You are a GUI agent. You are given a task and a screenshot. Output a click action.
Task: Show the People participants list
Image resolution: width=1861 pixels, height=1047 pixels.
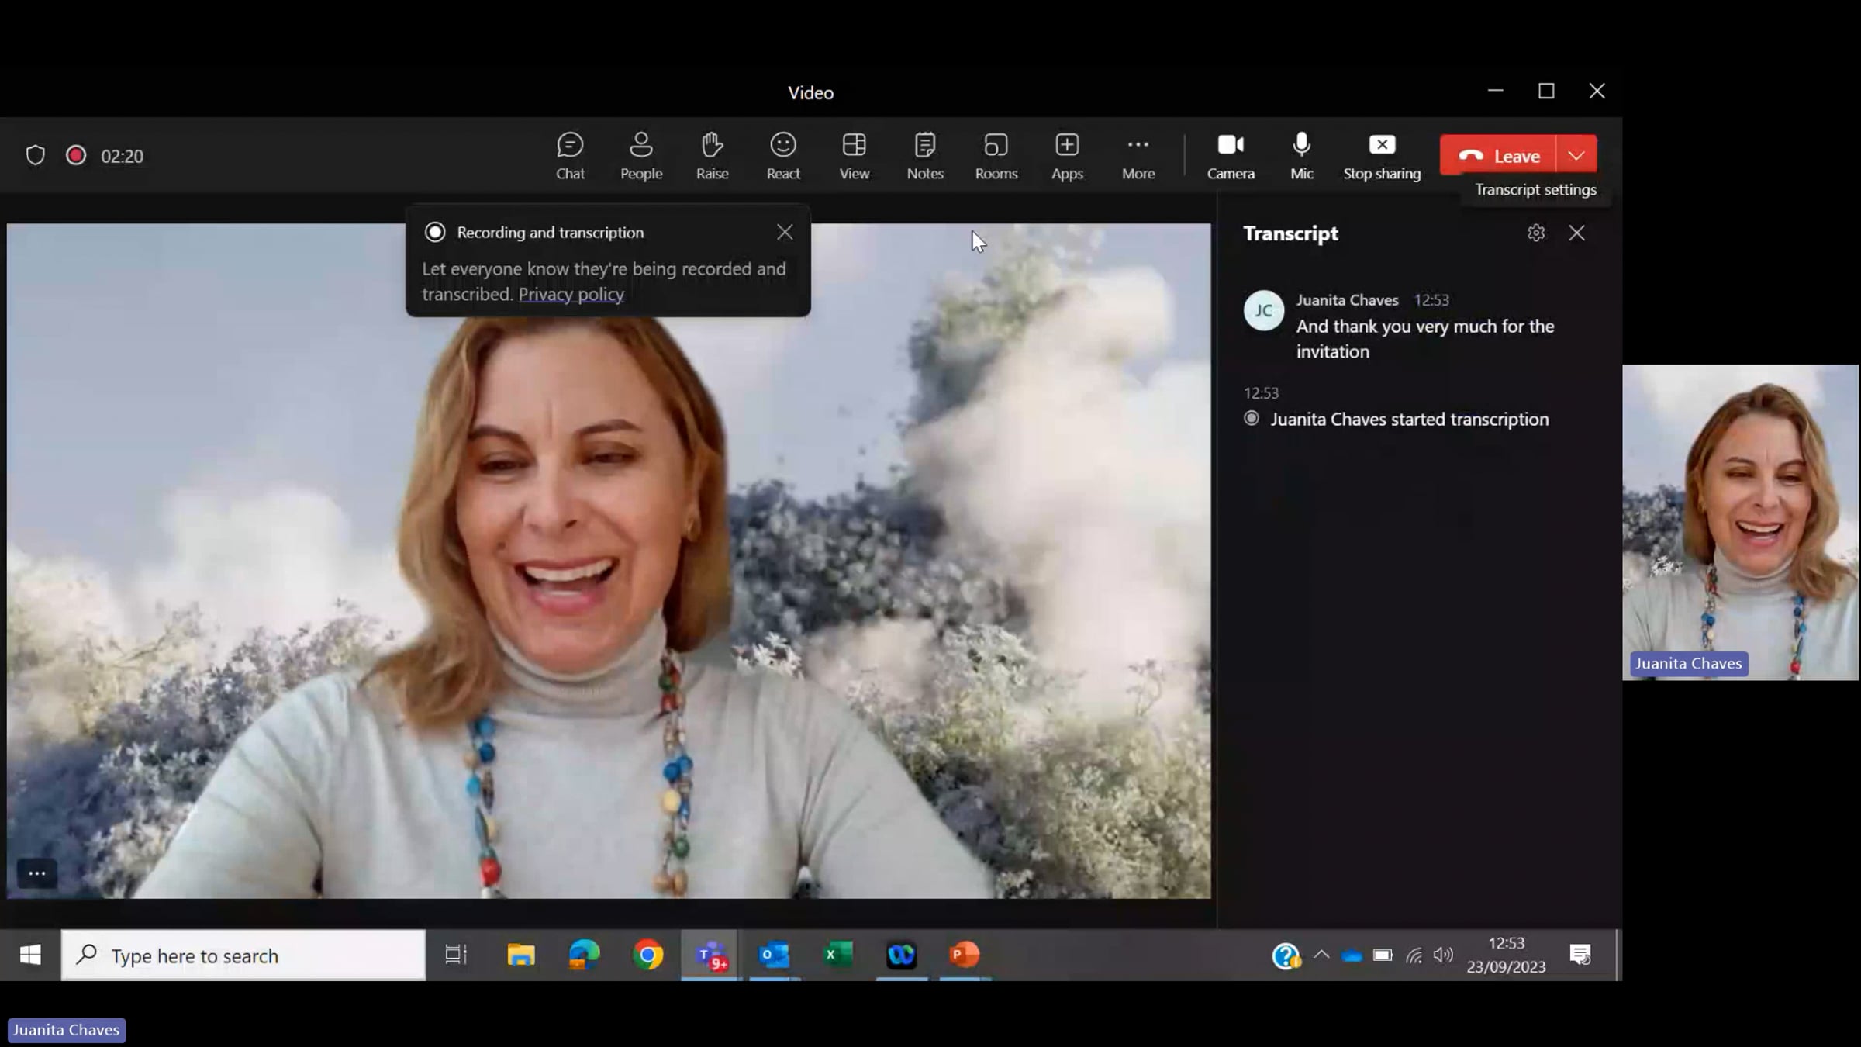point(640,155)
